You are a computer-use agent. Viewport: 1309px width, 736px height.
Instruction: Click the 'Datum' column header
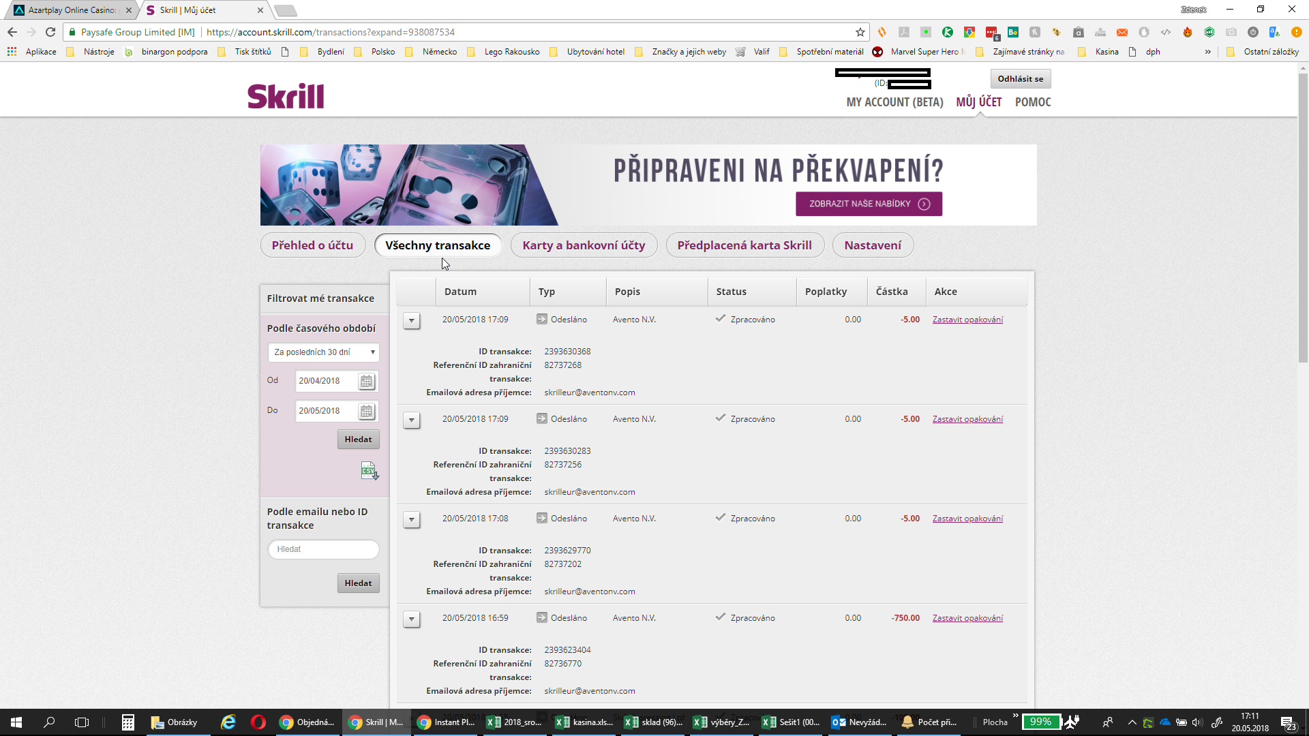click(x=483, y=292)
